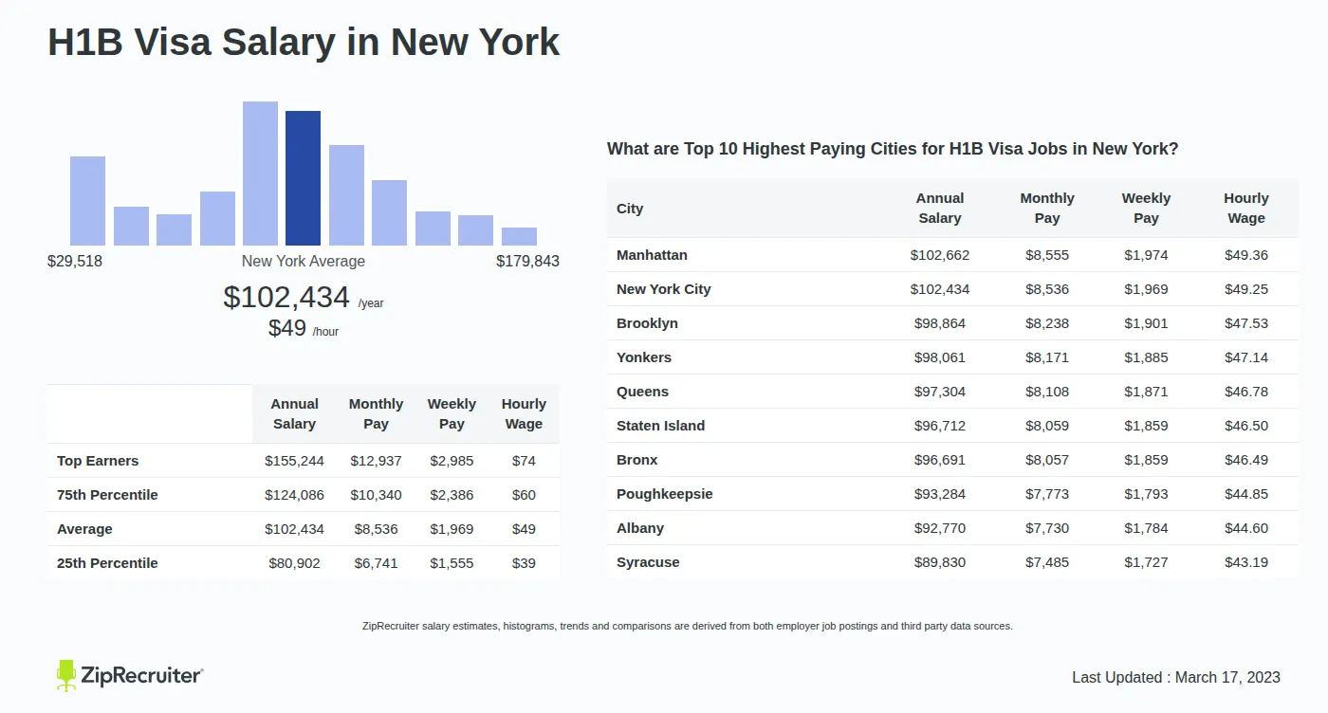Click the $102,434 per year average figure
Image resolution: width=1328 pixels, height=713 pixels.
coord(286,298)
